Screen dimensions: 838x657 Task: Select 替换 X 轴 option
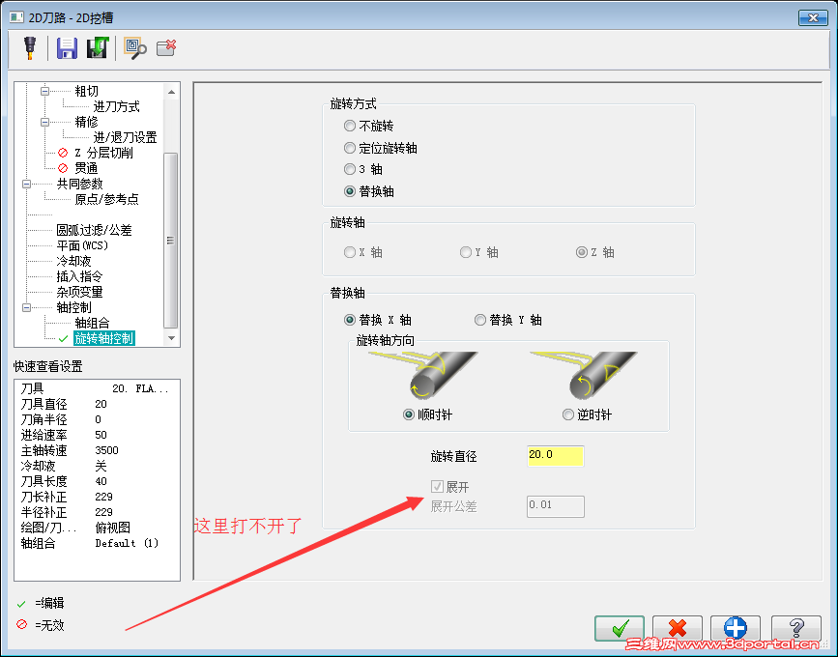tap(378, 320)
